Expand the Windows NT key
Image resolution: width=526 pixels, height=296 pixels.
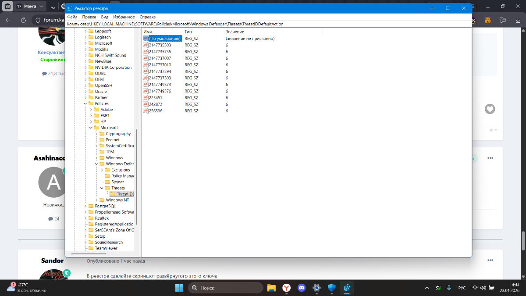pos(96,200)
